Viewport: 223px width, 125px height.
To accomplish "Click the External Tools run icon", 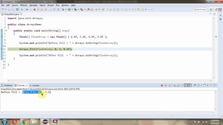I will tap(82, 9).
